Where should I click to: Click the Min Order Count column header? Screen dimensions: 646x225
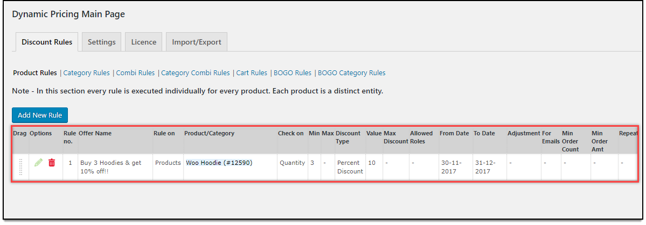(571, 141)
